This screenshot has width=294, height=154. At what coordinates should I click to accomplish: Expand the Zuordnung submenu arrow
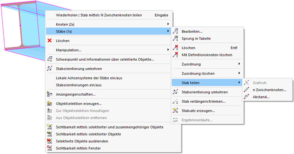(x=239, y=64)
